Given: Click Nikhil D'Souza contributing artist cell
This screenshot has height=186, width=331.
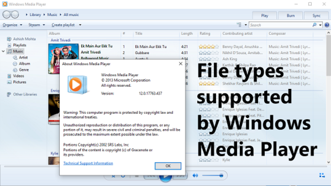Looking at the screenshot, I should pyautogui.click(x=242, y=53).
